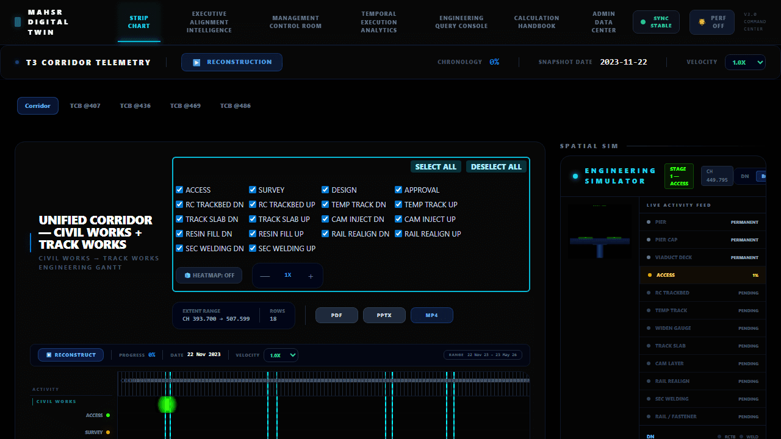Uncheck the APPROVAL checkbox
The image size is (781, 439).
click(x=398, y=190)
